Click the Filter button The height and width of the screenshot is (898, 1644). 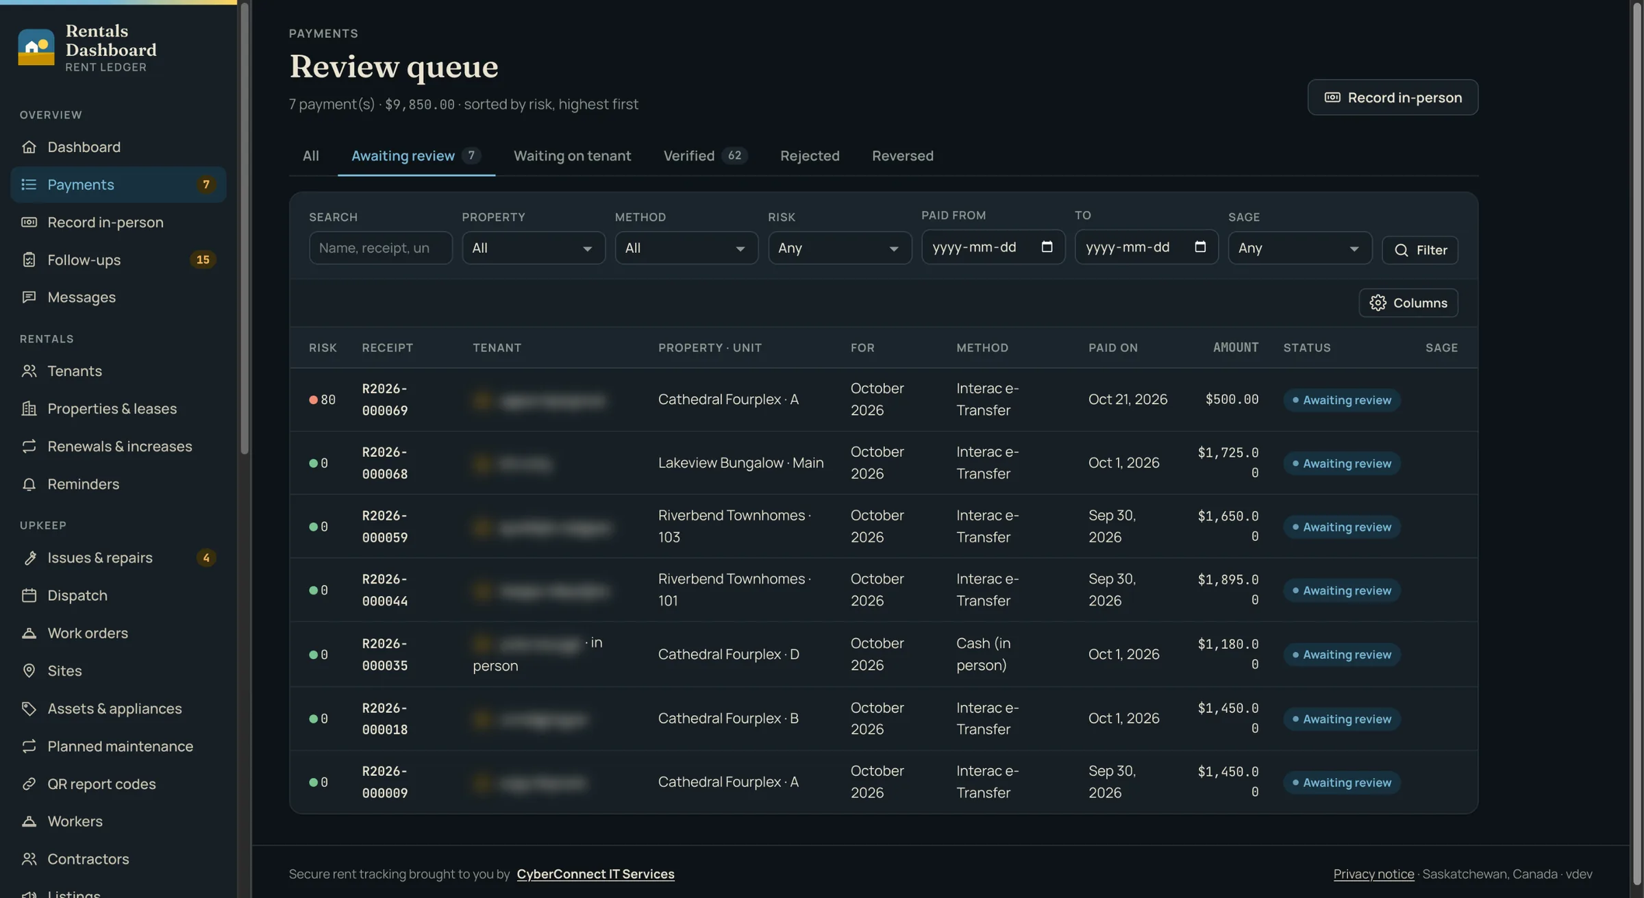point(1420,250)
